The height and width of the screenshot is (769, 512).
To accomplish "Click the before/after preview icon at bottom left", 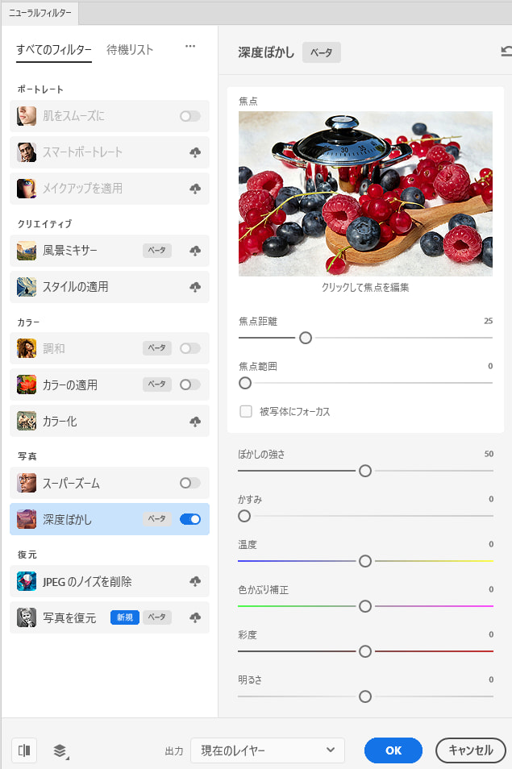I will (24, 750).
